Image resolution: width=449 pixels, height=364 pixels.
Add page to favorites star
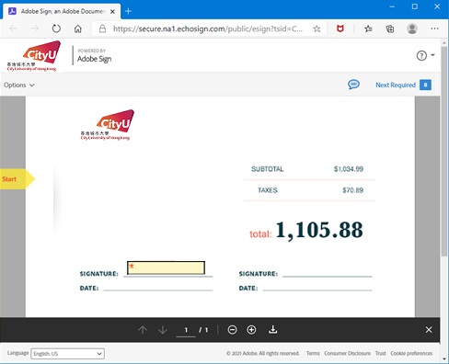click(x=317, y=28)
